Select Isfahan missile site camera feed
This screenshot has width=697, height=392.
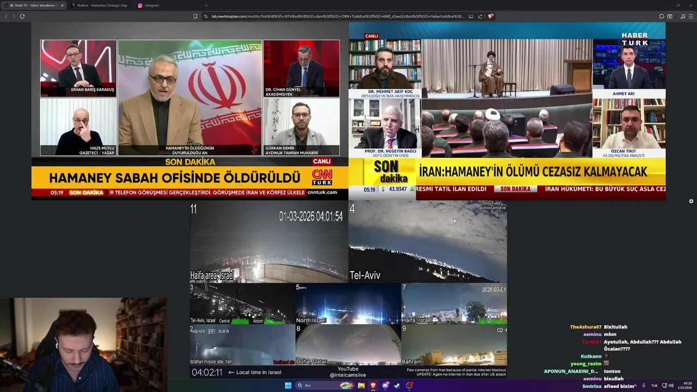[x=242, y=345]
